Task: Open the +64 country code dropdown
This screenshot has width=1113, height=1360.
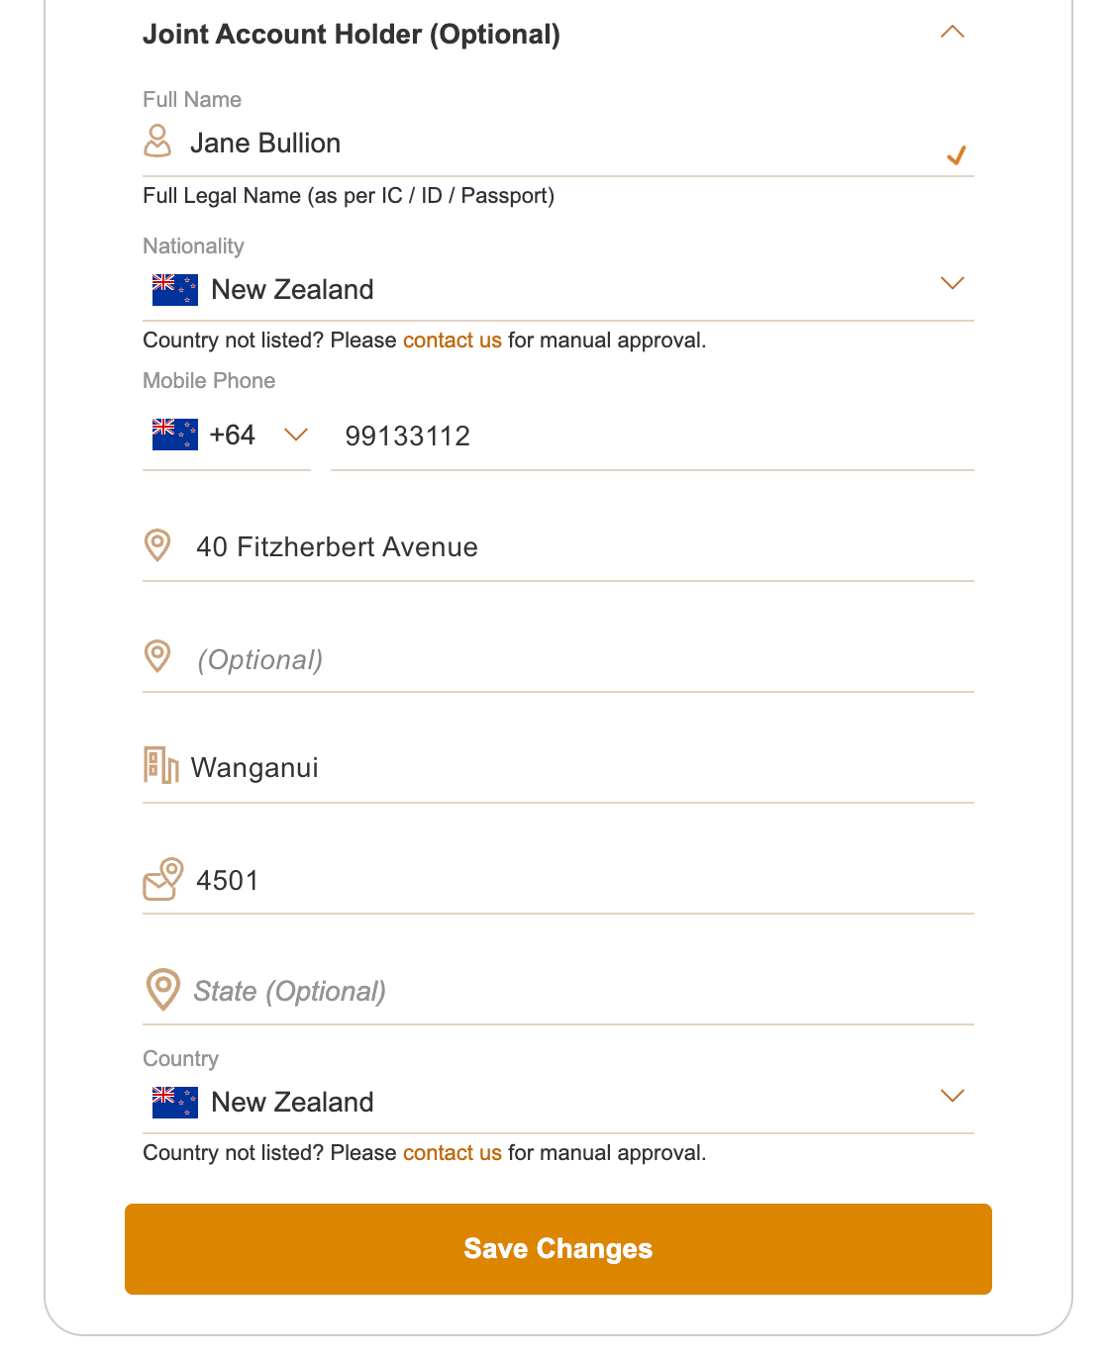Action: point(296,435)
